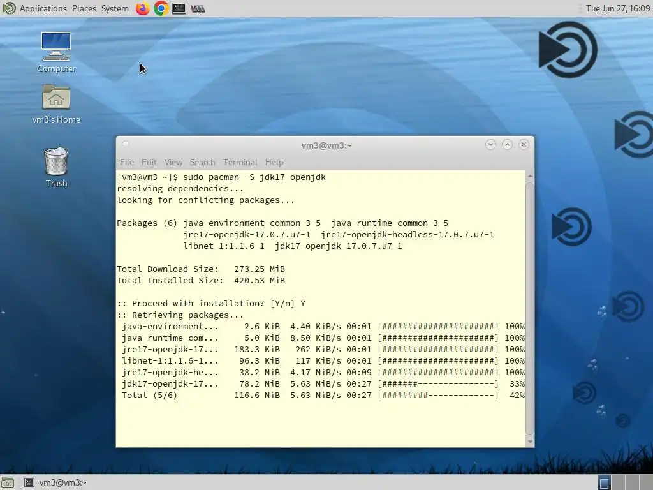Open the Terminal menu in menubar
The image size is (653, 490).
pyautogui.click(x=240, y=162)
